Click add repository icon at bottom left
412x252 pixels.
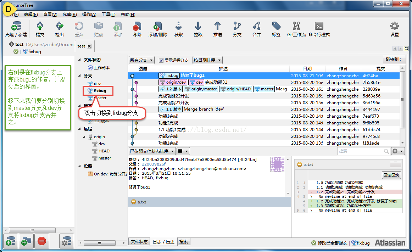pos(11,241)
